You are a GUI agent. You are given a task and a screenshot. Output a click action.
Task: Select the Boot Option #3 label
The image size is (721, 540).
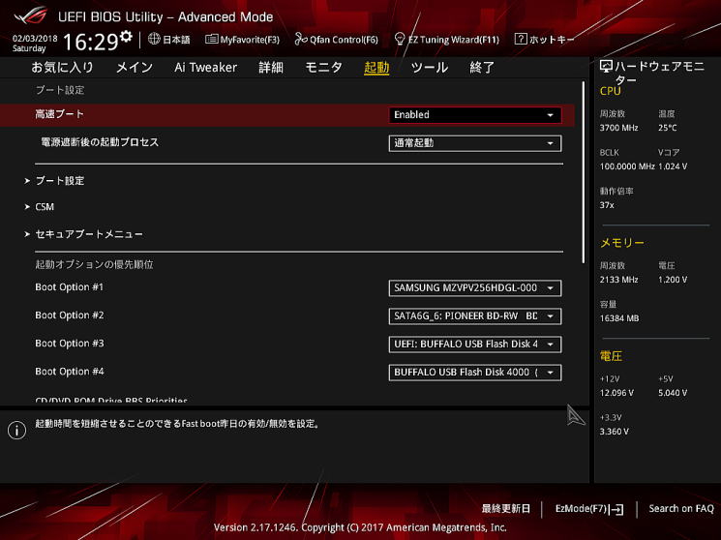pyautogui.click(x=70, y=344)
